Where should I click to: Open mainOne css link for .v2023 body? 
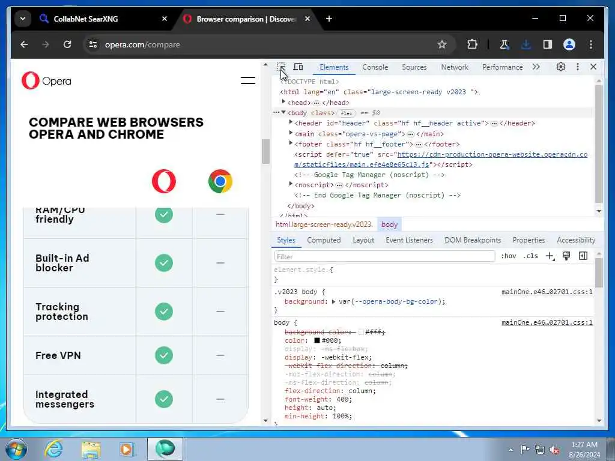tap(547, 292)
